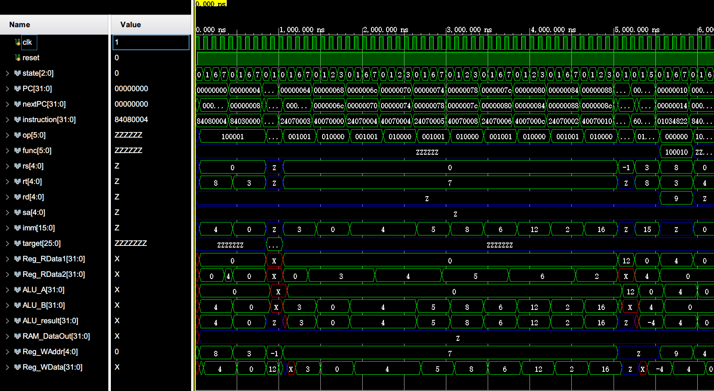The height and width of the screenshot is (391, 714).
Task: Click the RAM_DataOut[31:0] bus icon
Action: tap(18, 336)
